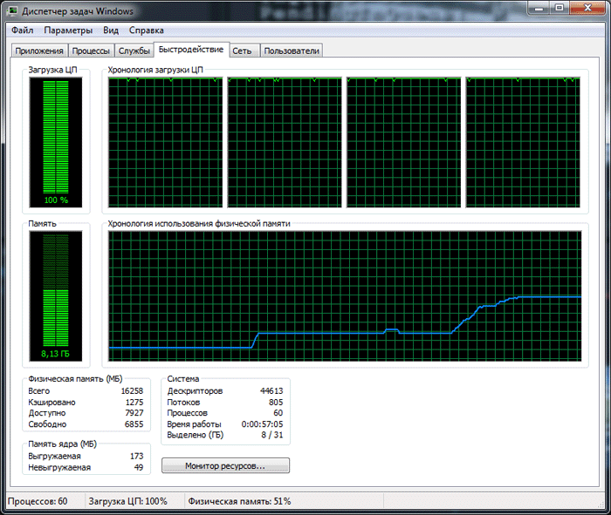Close the Task Manager window

pos(587,8)
